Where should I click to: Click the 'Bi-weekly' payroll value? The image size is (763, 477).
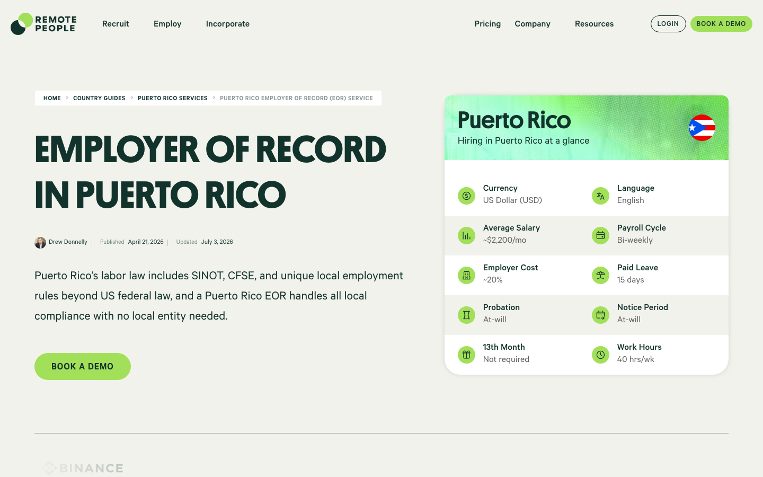click(x=635, y=240)
